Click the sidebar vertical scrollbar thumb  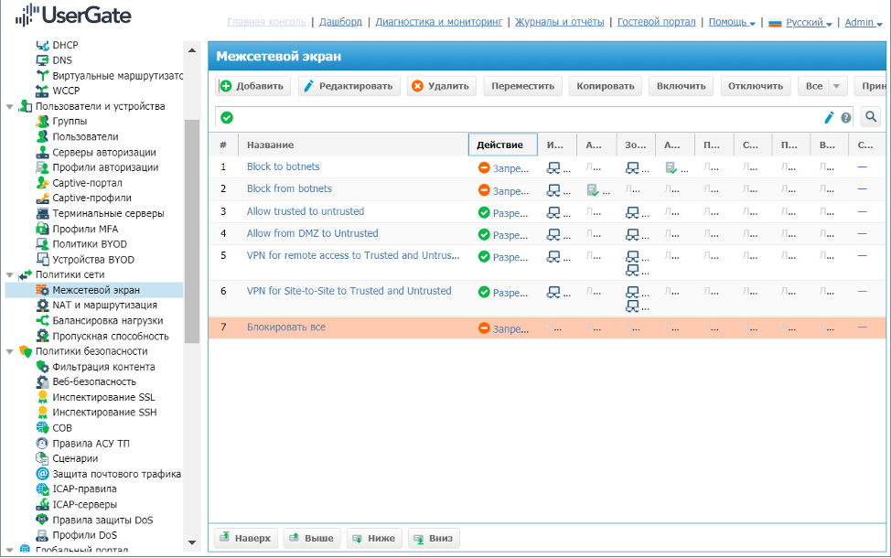pyautogui.click(x=191, y=229)
